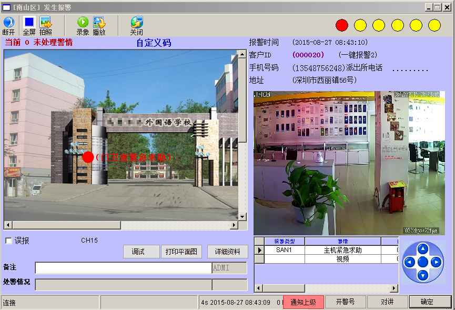Click the red alarm indicator light

point(342,25)
